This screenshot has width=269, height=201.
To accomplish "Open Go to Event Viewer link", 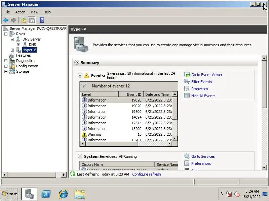I will [207, 75].
